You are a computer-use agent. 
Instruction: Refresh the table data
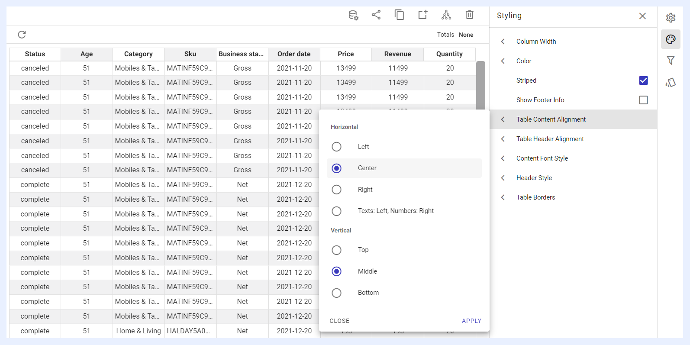[22, 35]
